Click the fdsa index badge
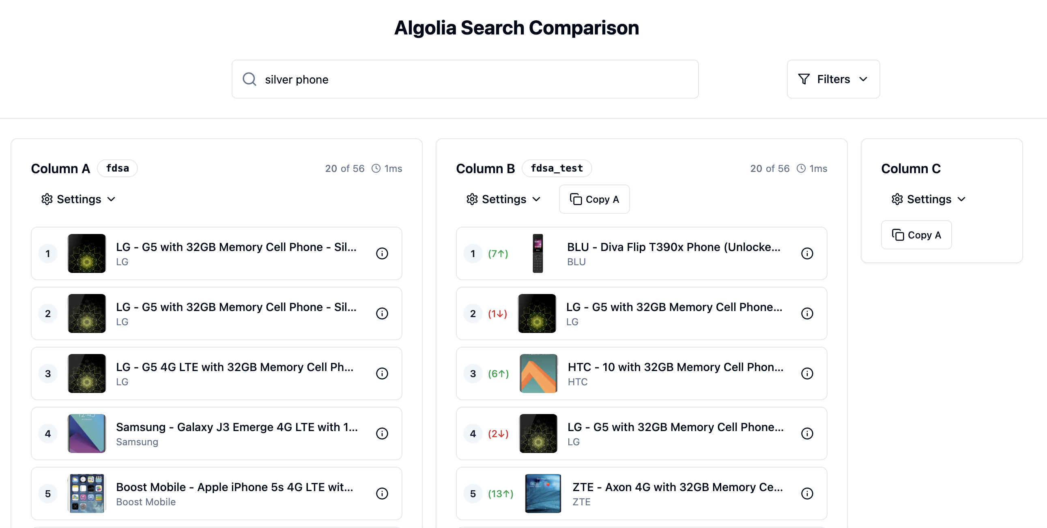Screen dimensions: 1047x528 118,168
